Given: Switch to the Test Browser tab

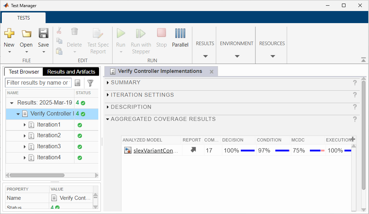Looking at the screenshot, I should [24, 71].
